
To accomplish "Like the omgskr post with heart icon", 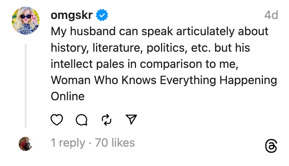I will click(57, 120).
